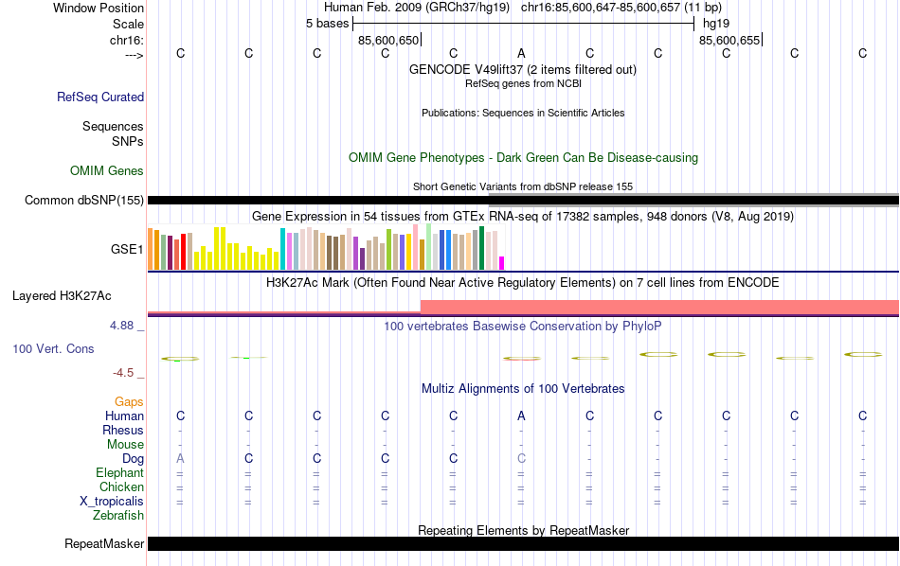Click the H3K27Ac Mark ENCODE title
Image resolution: width=900 pixels, height=566 pixels.
[x=523, y=283]
